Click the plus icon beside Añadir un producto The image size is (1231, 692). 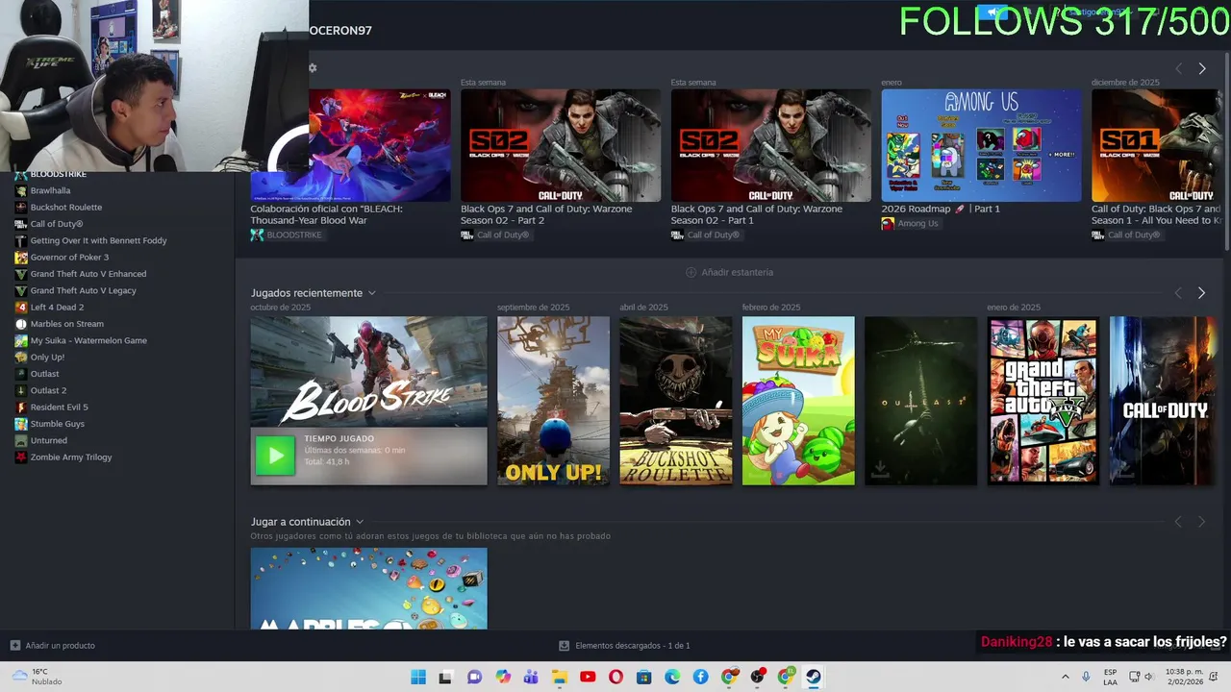click(14, 645)
